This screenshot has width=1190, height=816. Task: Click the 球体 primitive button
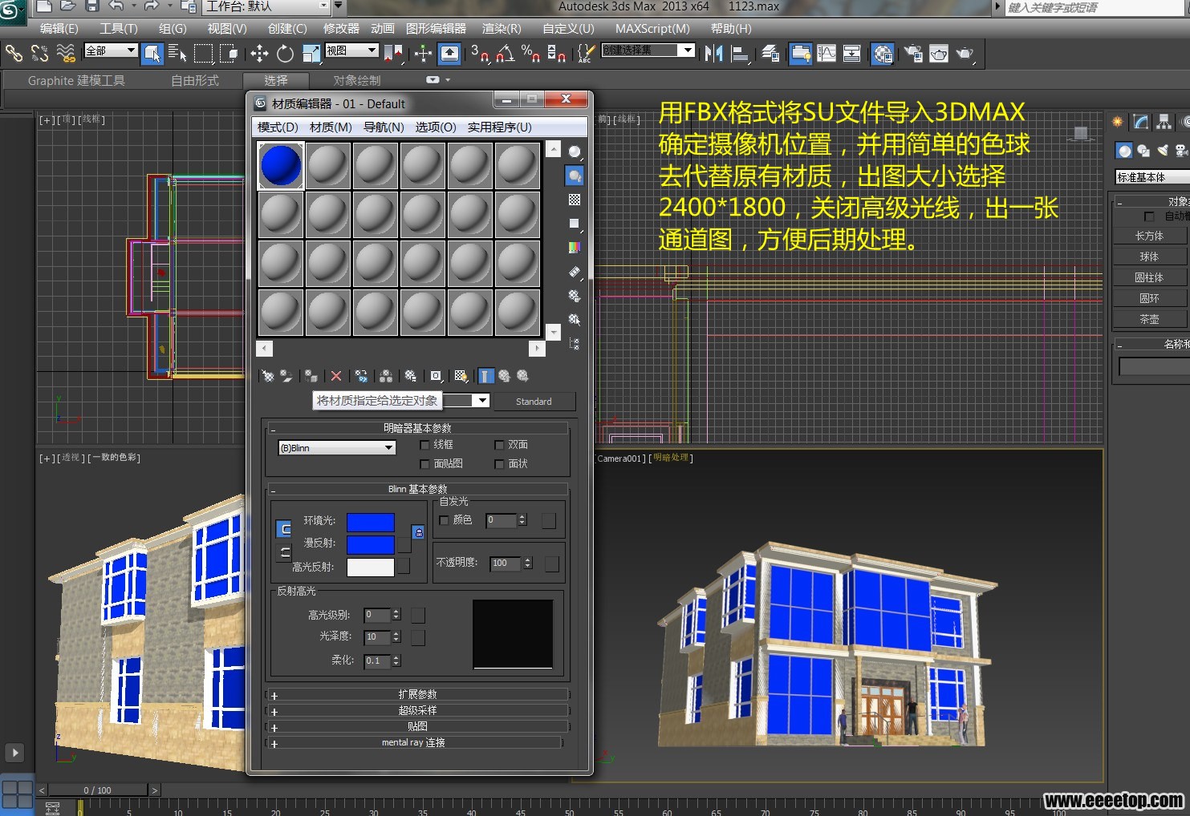(1149, 257)
